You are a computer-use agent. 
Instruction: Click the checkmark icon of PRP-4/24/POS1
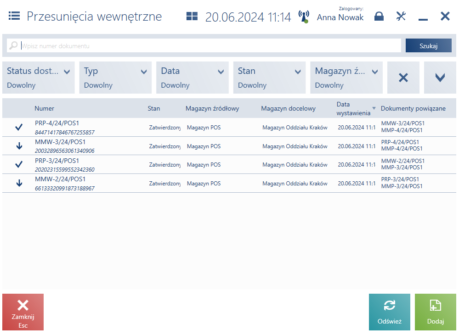point(19,127)
